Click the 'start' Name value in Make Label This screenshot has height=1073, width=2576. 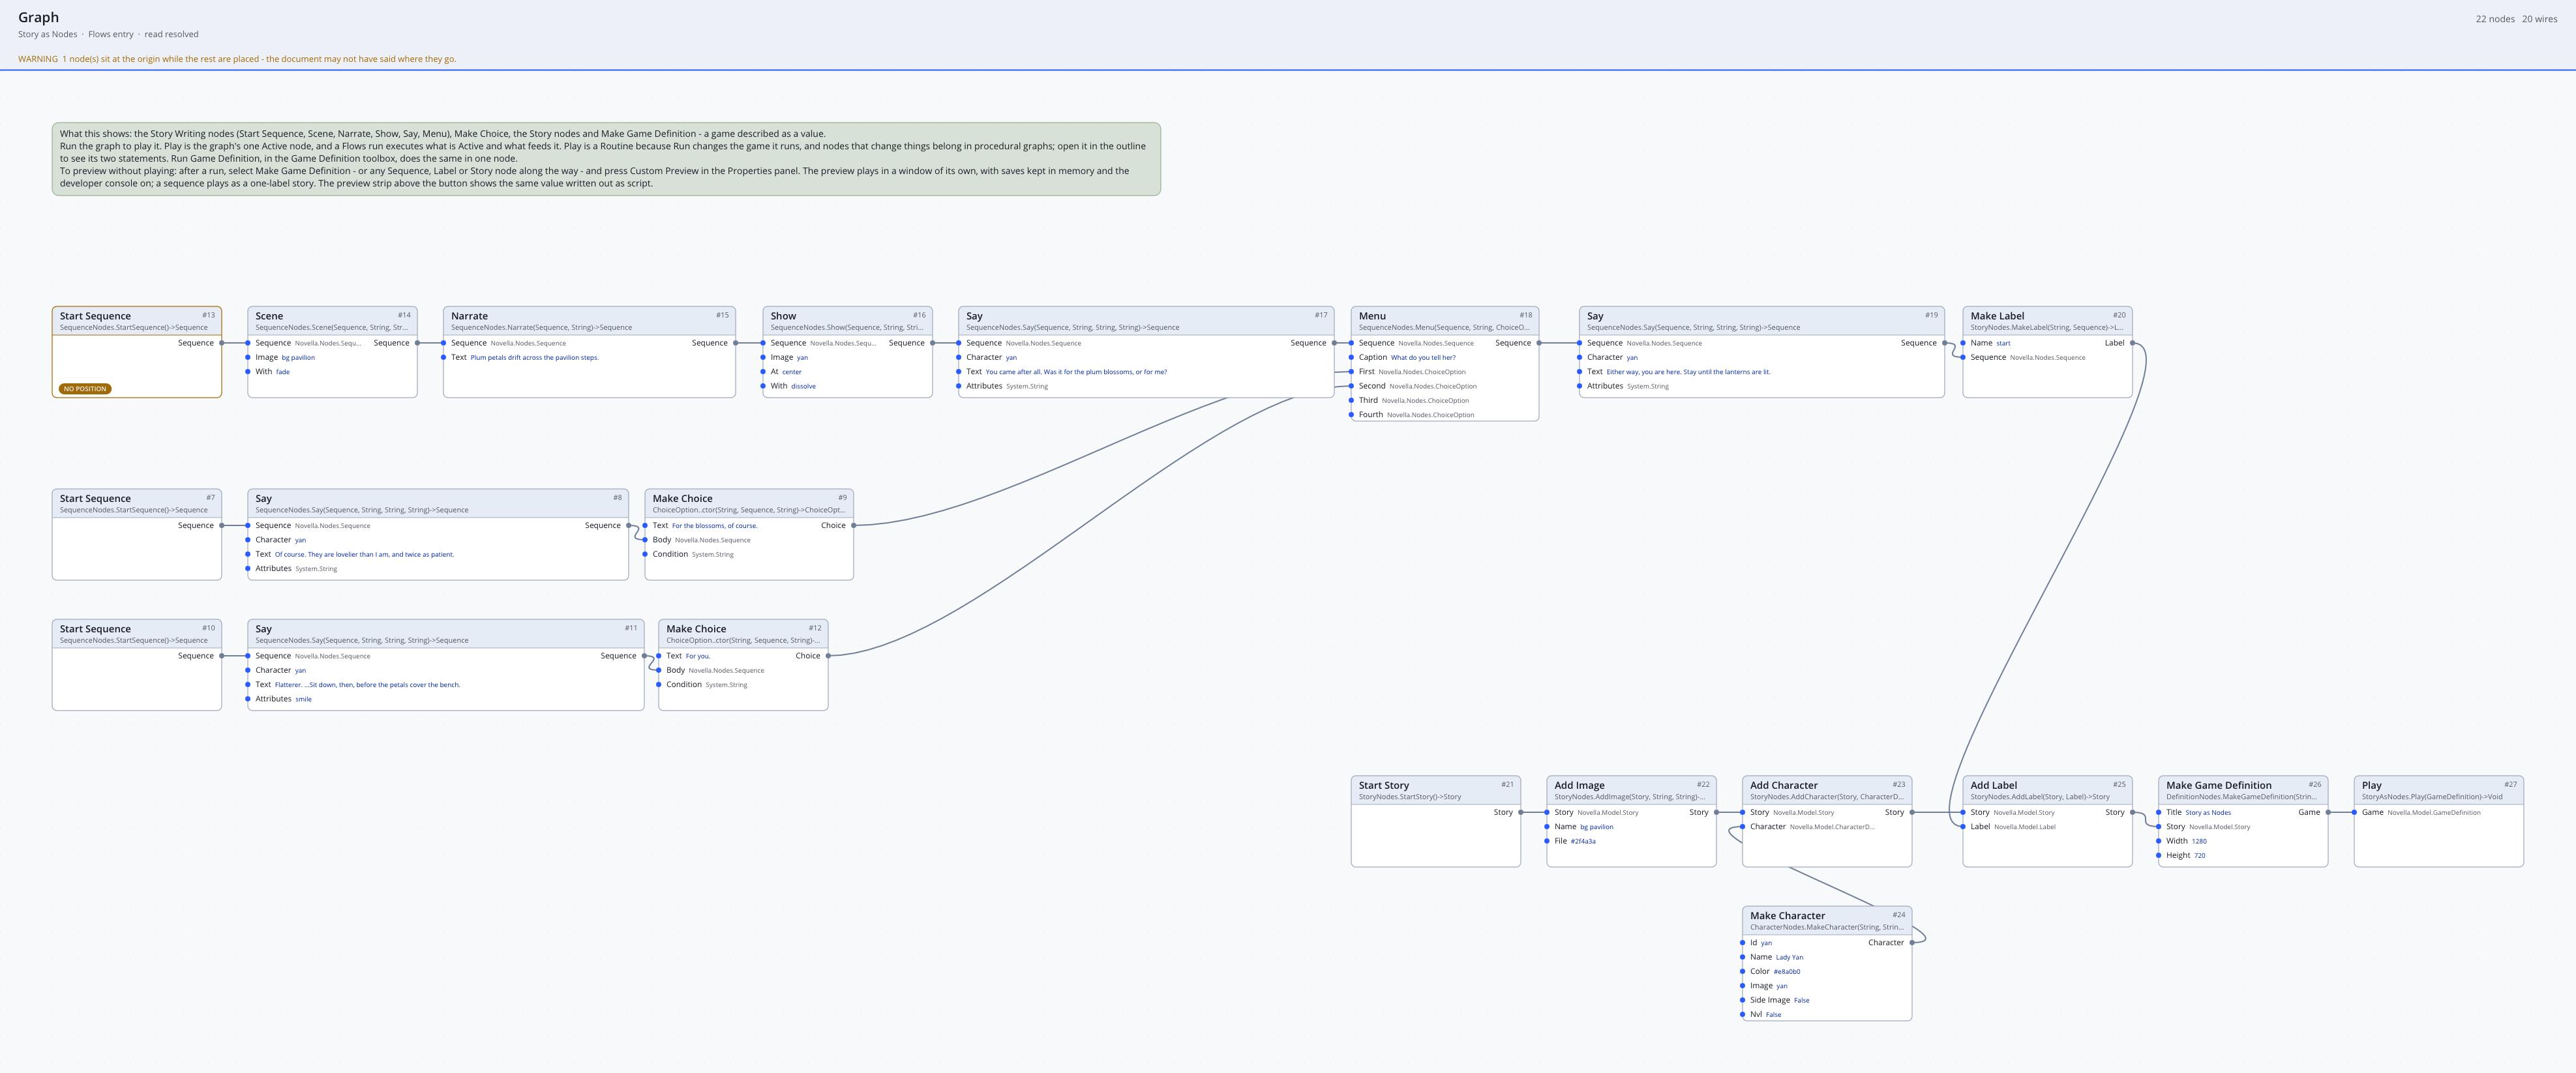tap(2003, 343)
